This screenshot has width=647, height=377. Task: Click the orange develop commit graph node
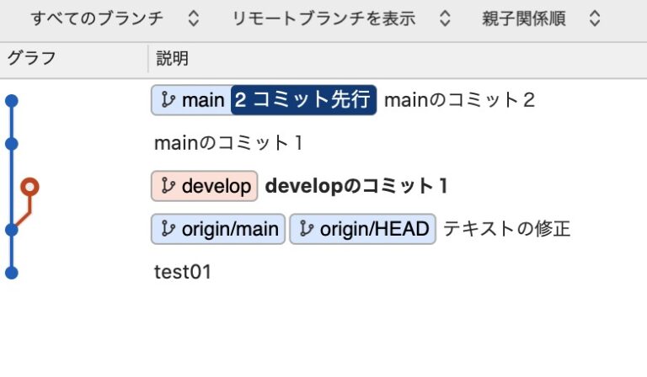click(30, 186)
